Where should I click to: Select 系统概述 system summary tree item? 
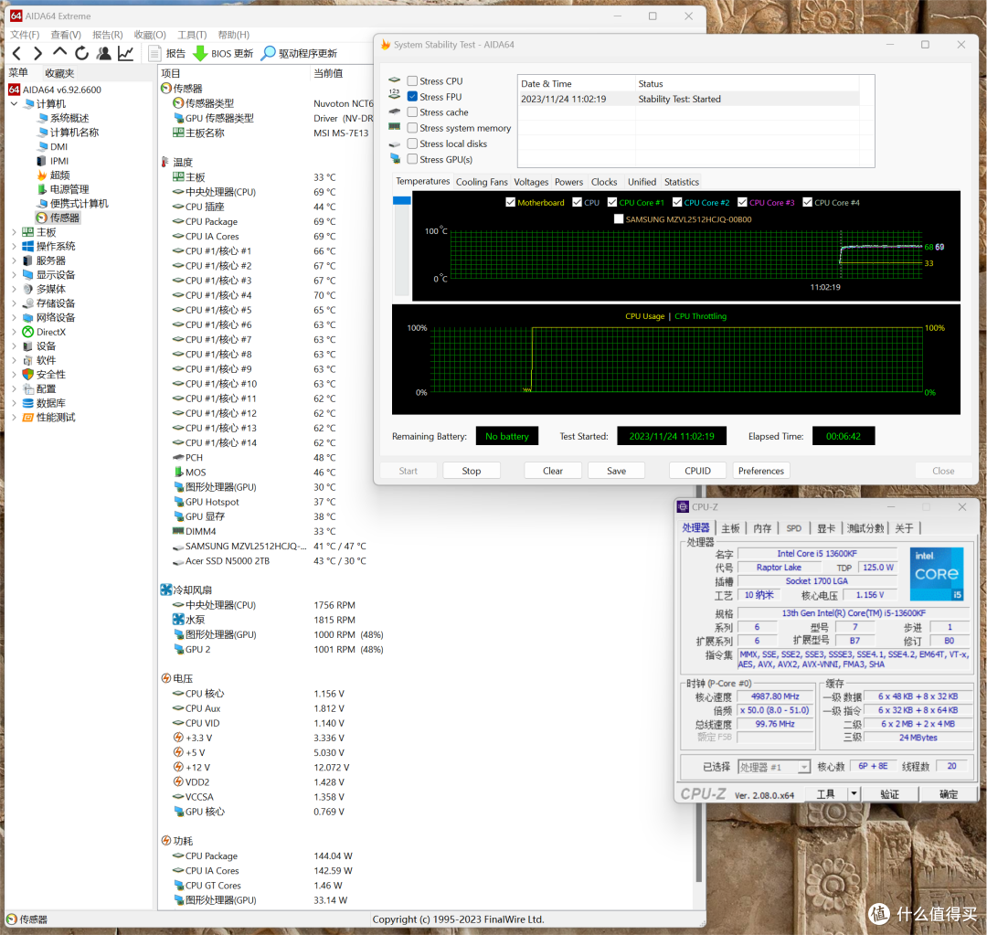pos(69,119)
